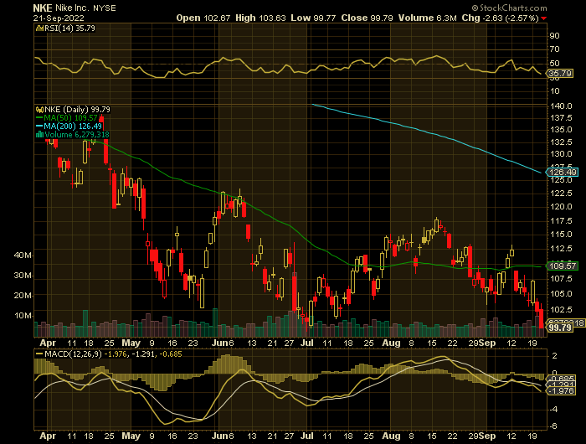Click the NYSE exchange label
This screenshot has width=586, height=444.
click(105, 8)
